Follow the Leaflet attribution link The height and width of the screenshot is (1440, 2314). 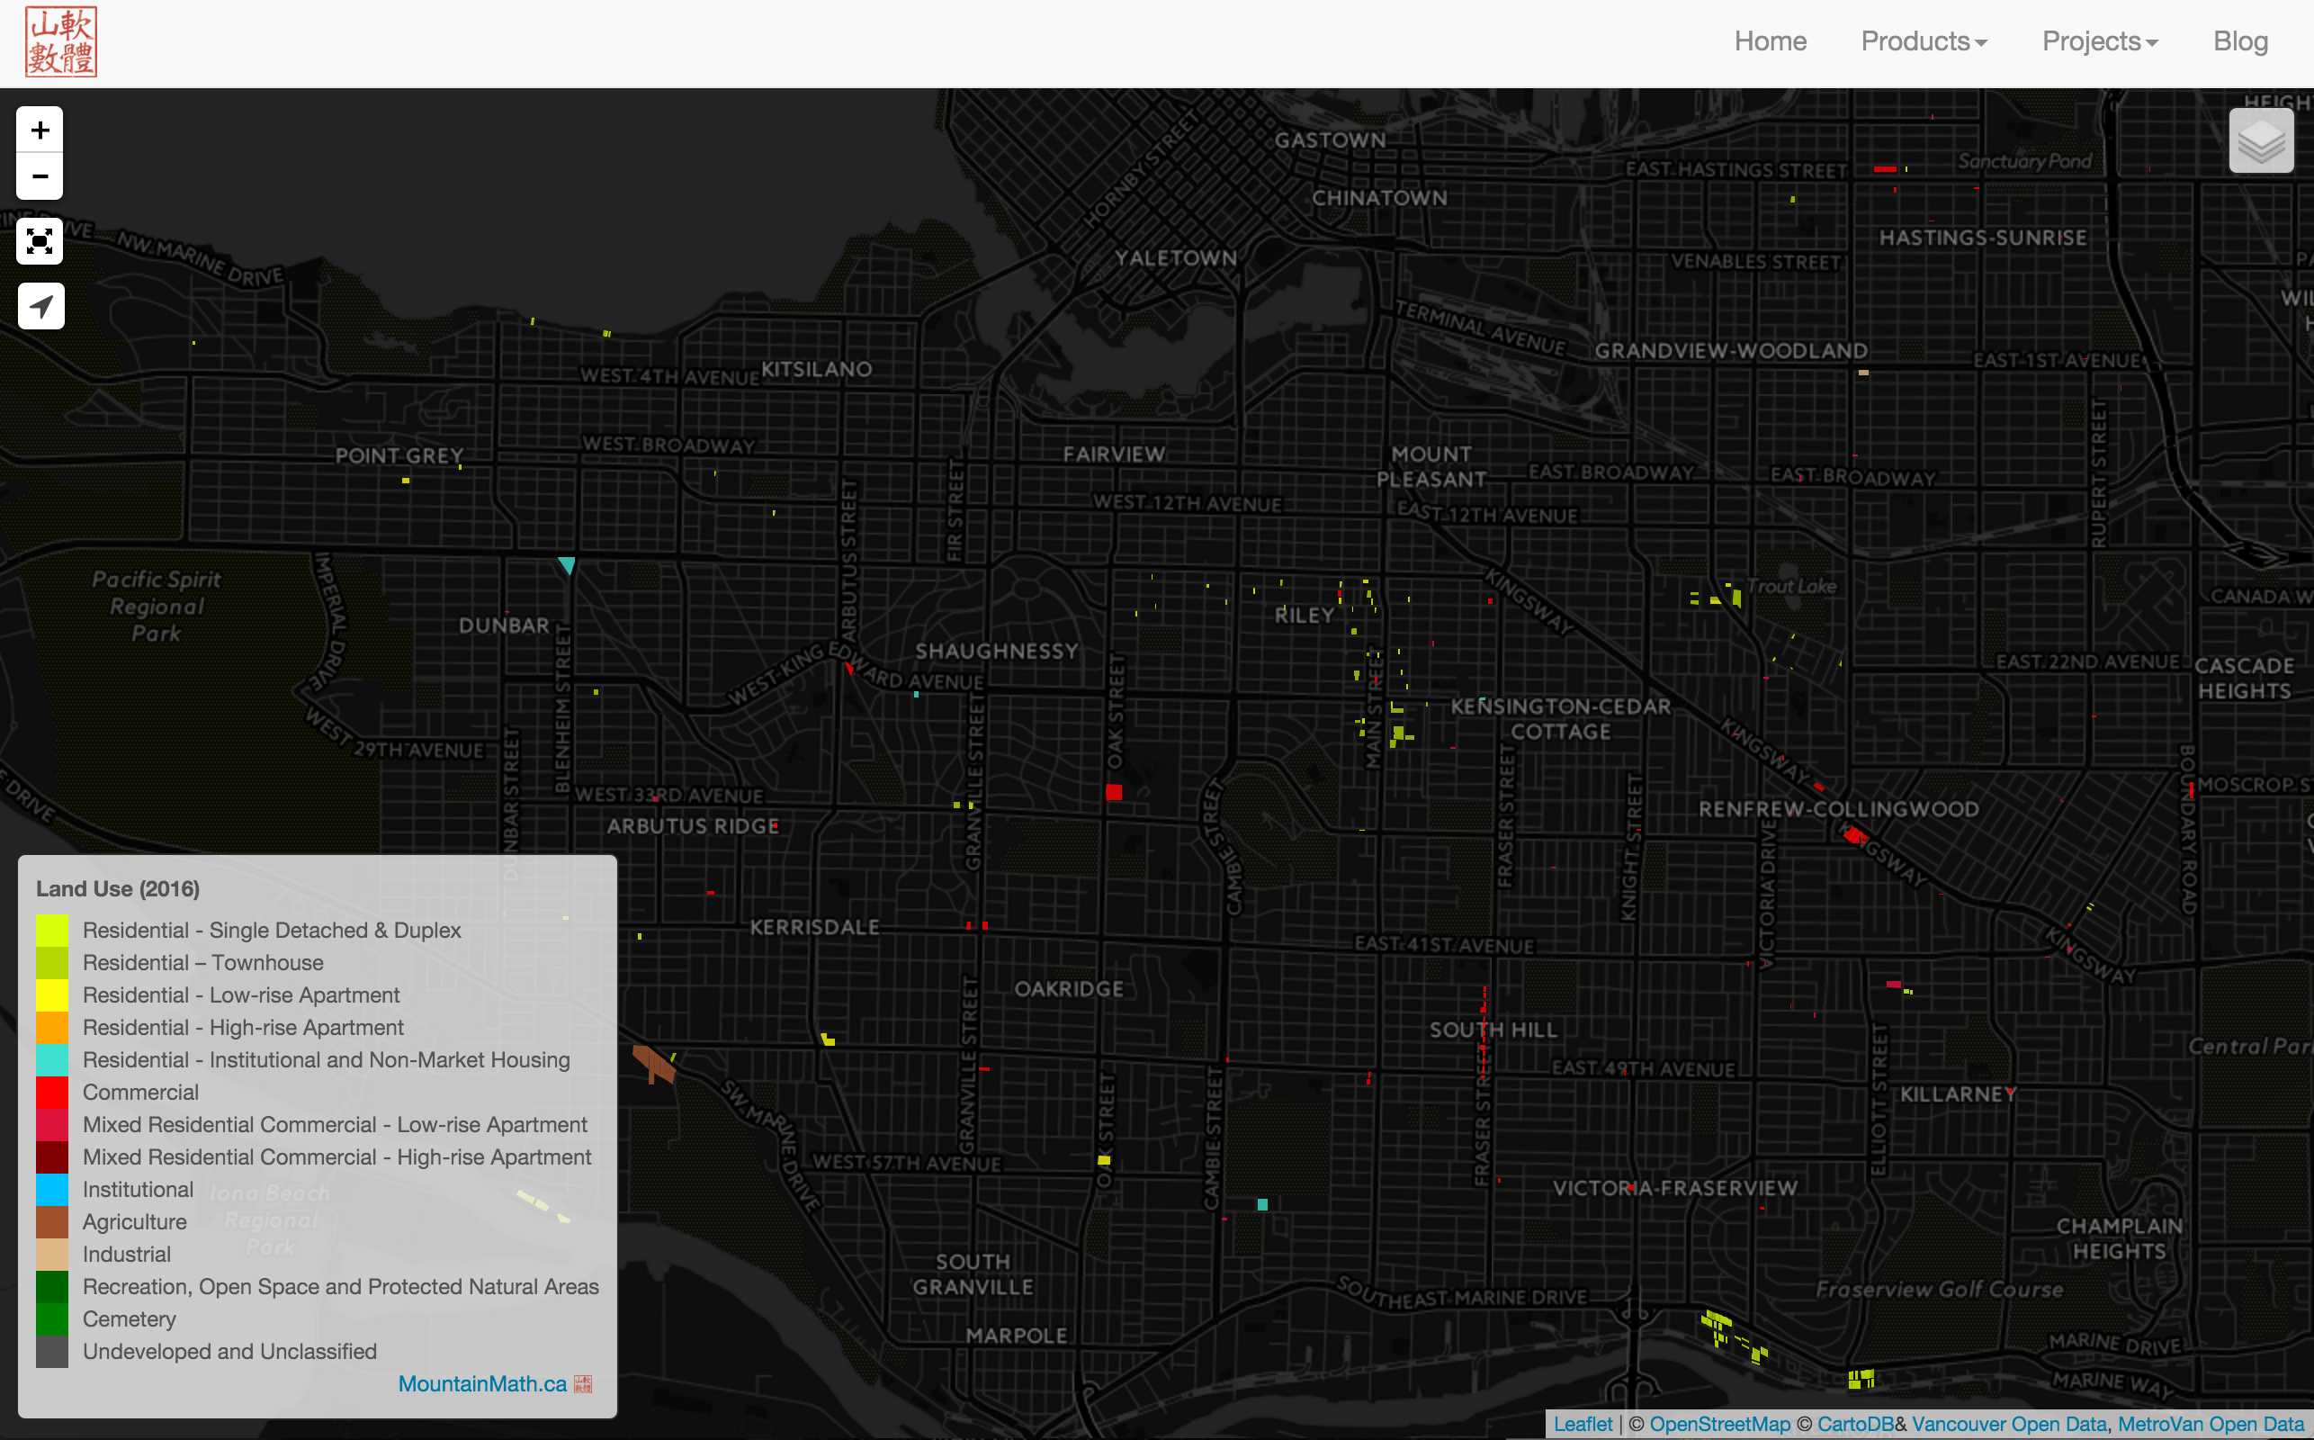point(1583,1424)
